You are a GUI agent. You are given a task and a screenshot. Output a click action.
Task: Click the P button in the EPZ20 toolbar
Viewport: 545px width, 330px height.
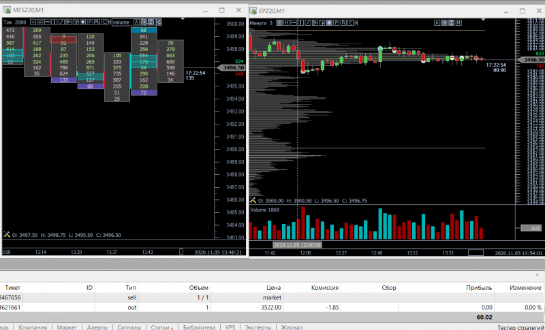click(337, 23)
